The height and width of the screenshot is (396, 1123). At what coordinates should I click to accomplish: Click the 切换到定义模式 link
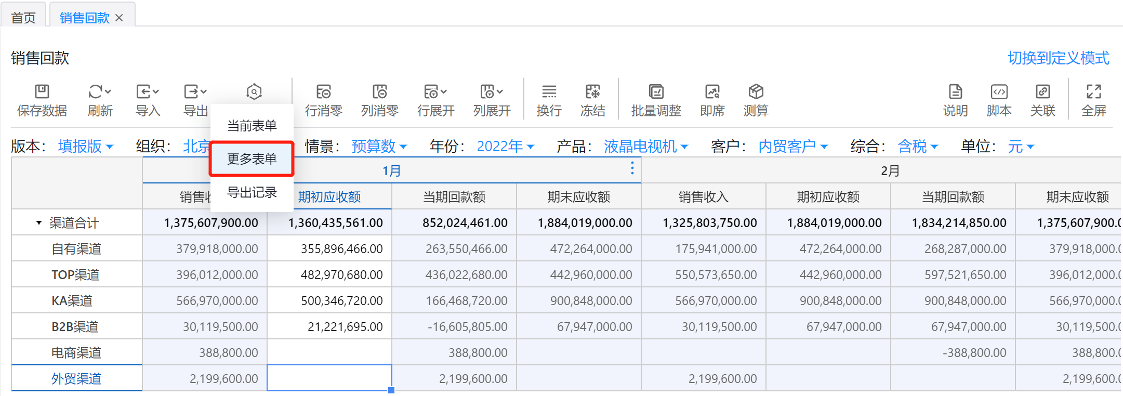(x=1058, y=58)
